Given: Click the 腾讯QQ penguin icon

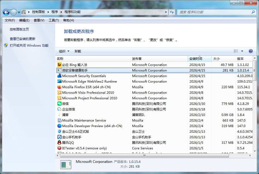Looking at the screenshot, I should point(60,143).
